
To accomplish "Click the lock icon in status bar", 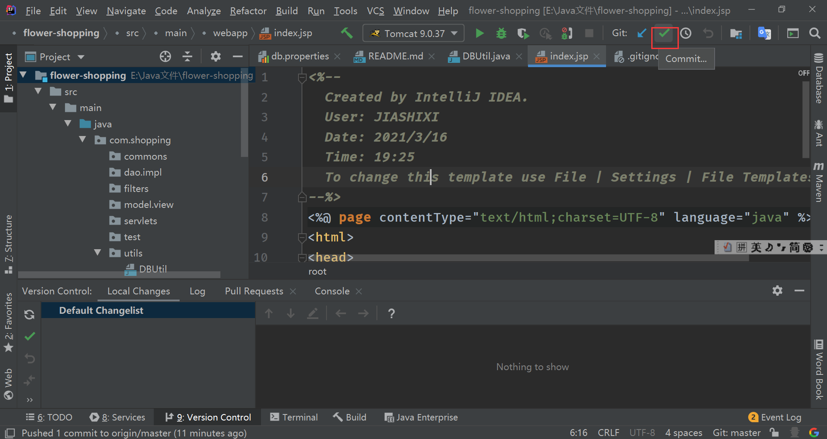I will [x=774, y=433].
